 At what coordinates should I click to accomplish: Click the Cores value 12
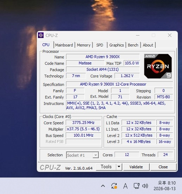(x=127, y=155)
